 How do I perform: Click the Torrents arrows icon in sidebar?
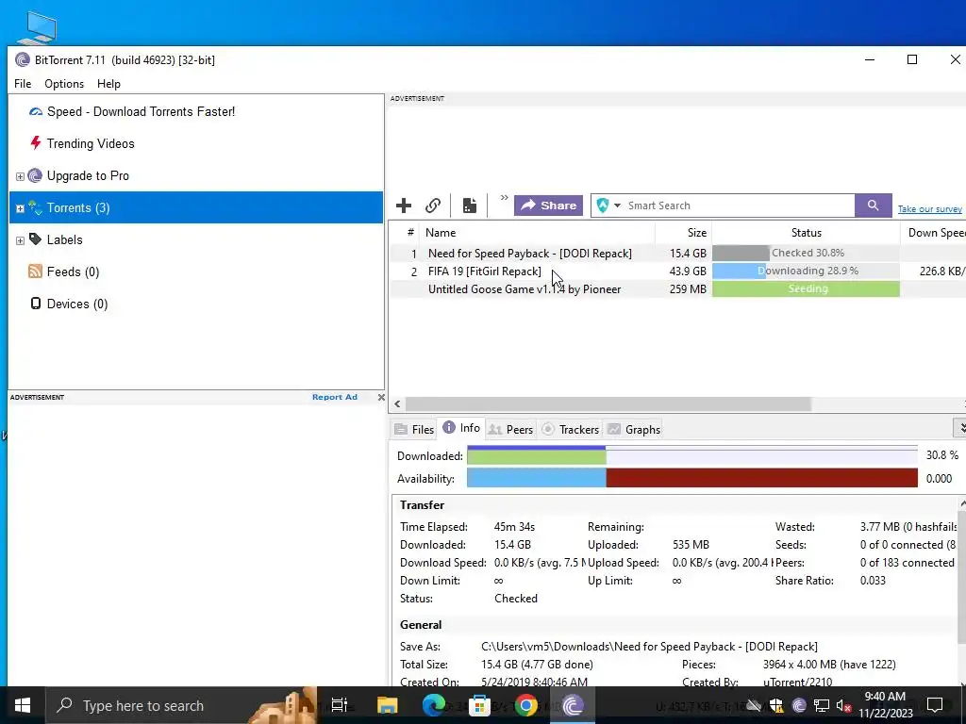point(36,207)
